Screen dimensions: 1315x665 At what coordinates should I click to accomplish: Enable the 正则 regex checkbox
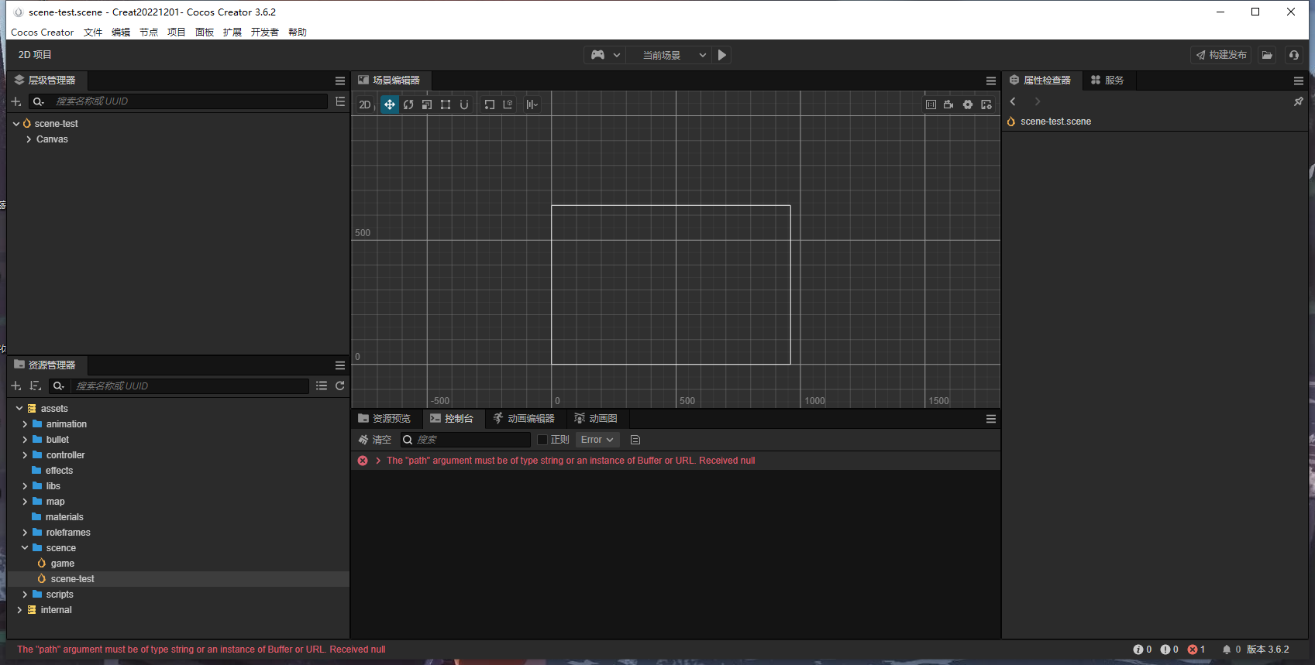pyautogui.click(x=542, y=440)
